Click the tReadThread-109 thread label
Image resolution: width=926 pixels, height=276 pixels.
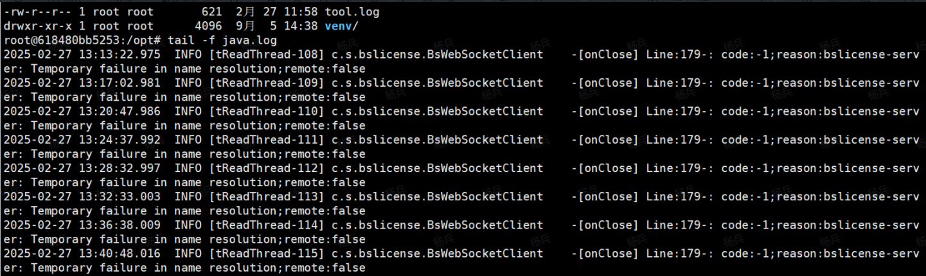pos(267,83)
